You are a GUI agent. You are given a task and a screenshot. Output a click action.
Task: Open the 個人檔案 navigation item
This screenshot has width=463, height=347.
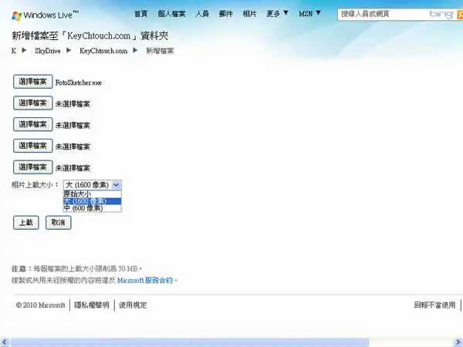click(171, 14)
